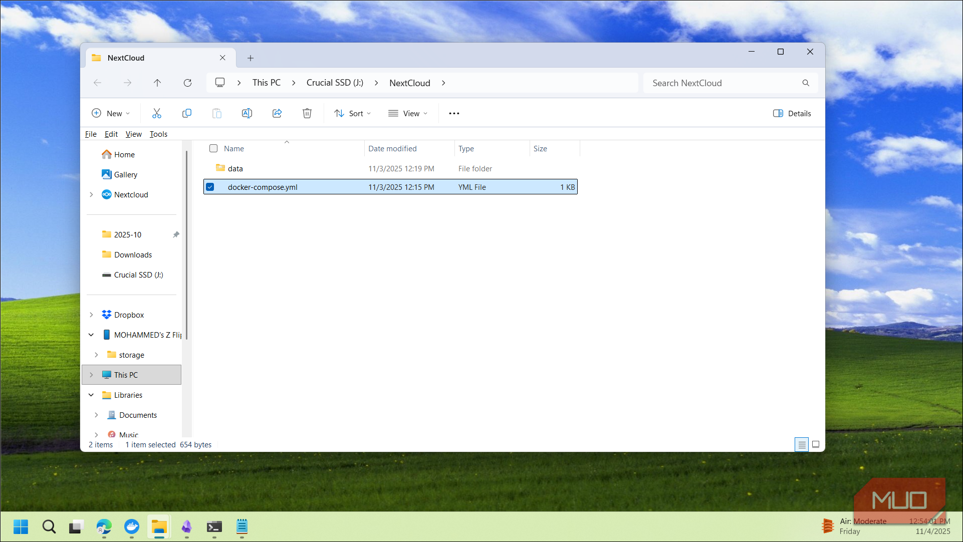Select the data folder row
Viewport: 963px width, 542px height.
[390, 168]
